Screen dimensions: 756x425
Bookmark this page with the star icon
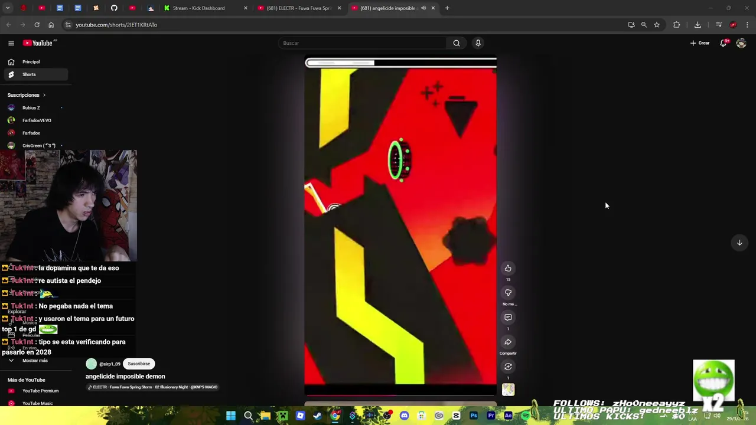coord(656,25)
